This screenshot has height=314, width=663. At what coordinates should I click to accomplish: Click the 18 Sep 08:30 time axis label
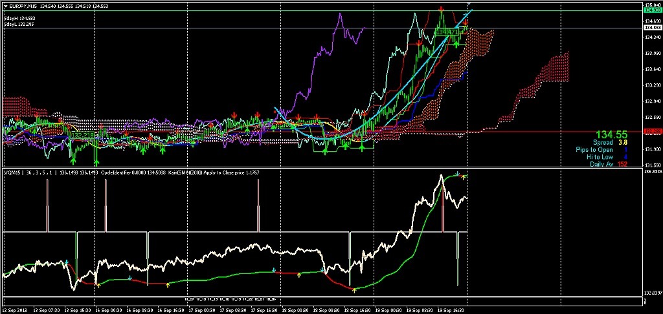[325, 309]
